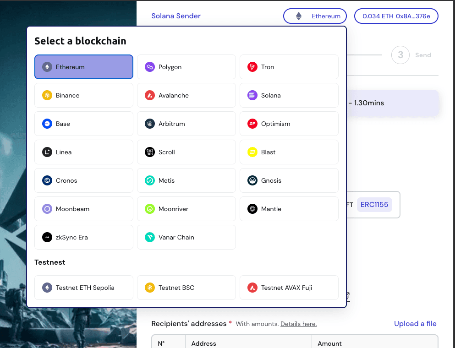Choose the Moonbeam label text
The width and height of the screenshot is (455, 348).
[72, 209]
